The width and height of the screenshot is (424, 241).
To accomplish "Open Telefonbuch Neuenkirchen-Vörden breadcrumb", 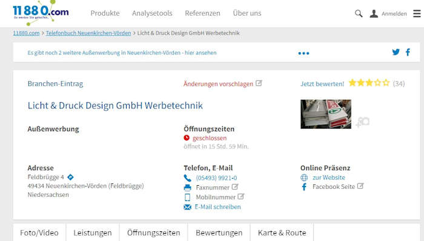I will pos(88,33).
